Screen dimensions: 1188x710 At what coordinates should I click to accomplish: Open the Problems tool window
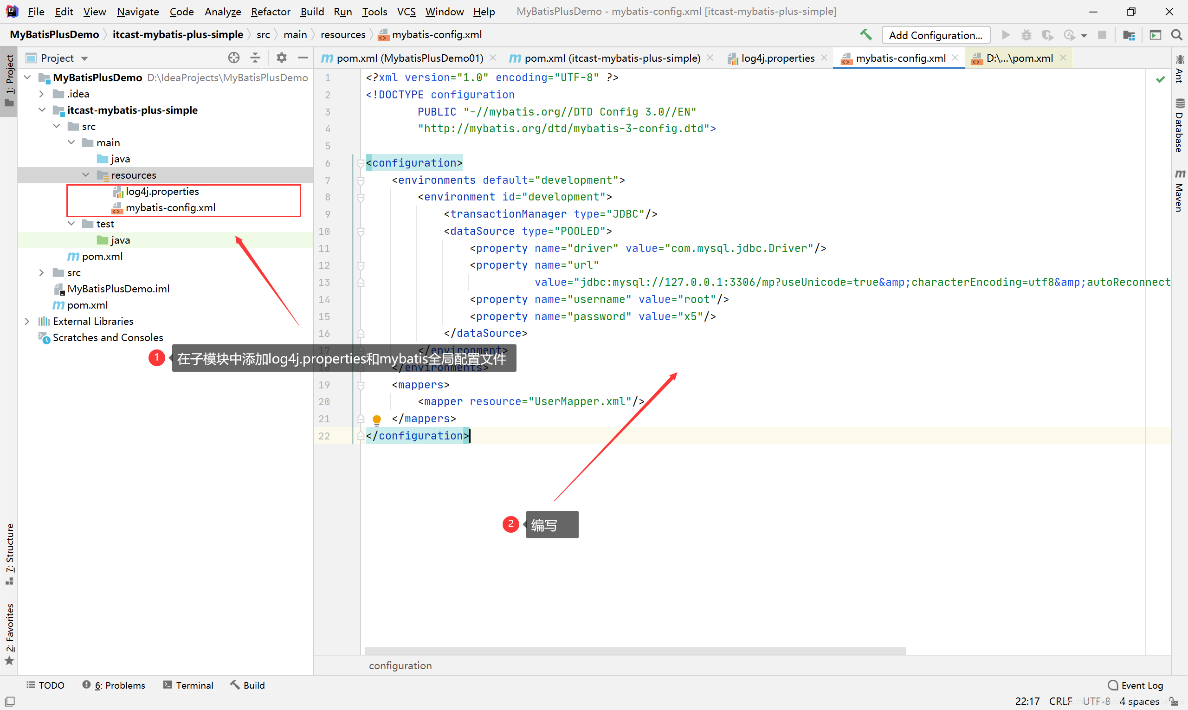coord(113,685)
